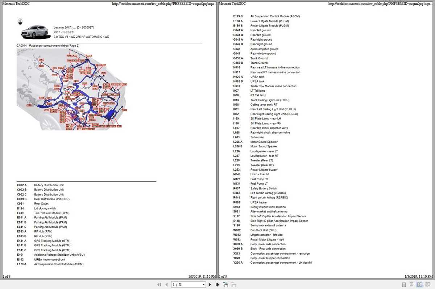This screenshot has width=435, height=289.
Task: Select two-page view mode
Action: (x=419, y=285)
